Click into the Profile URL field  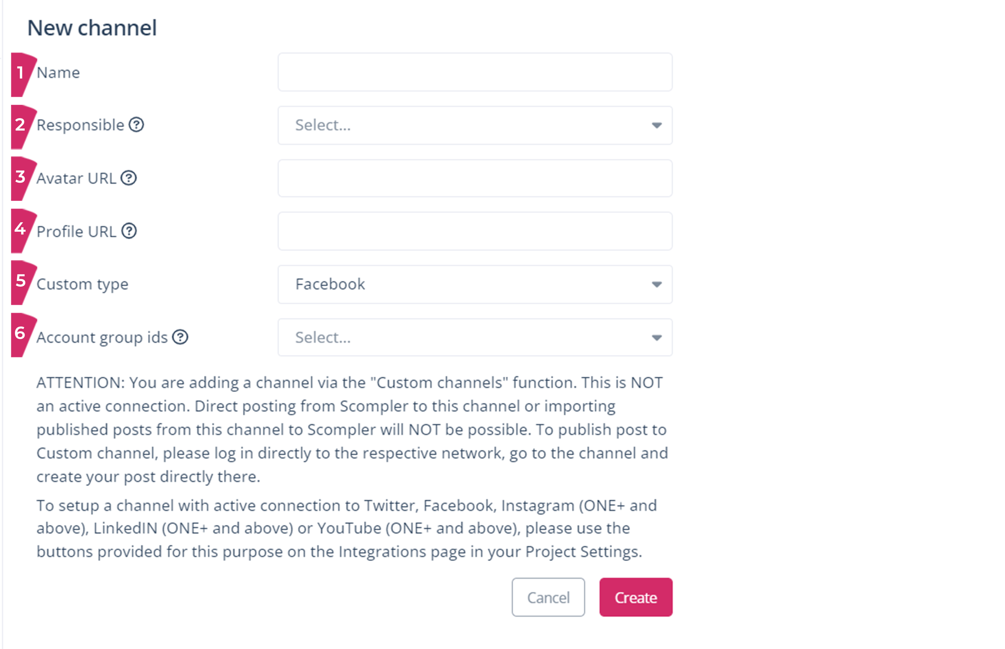click(x=474, y=231)
